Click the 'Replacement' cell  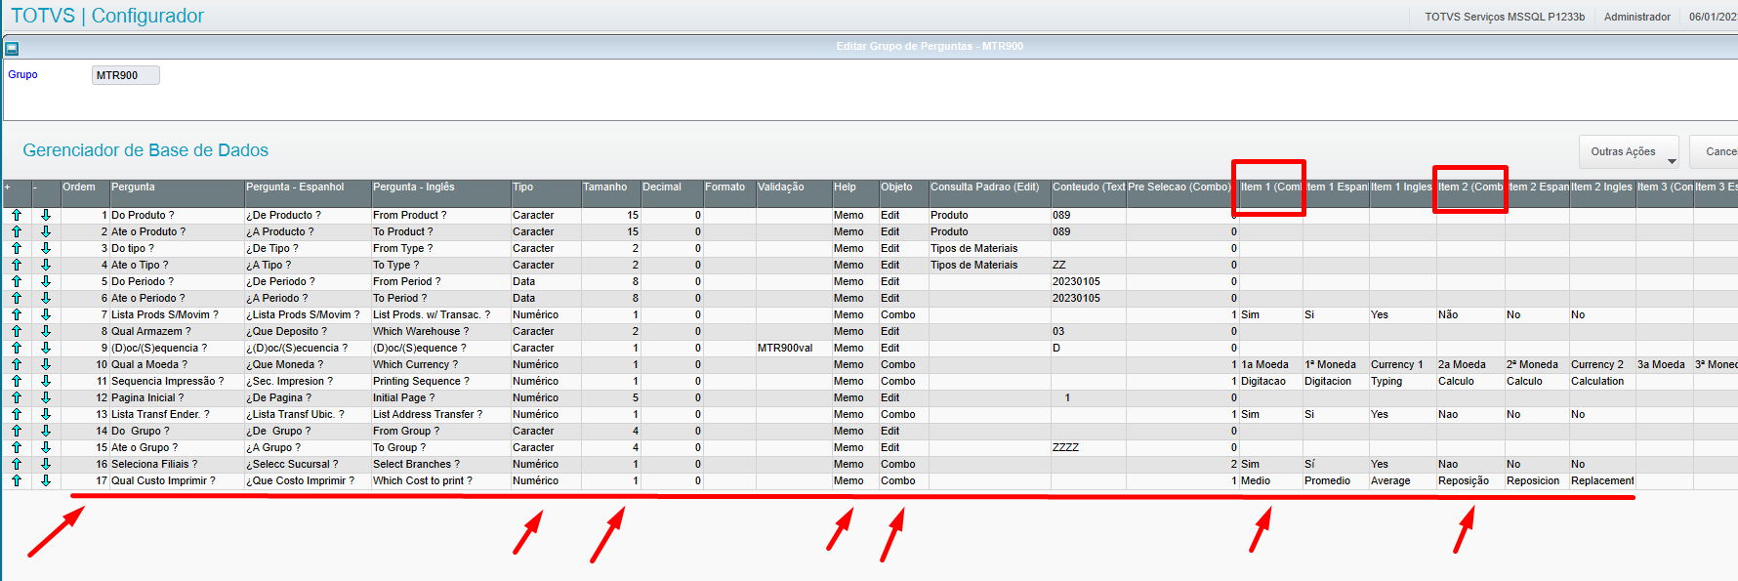tap(1602, 480)
